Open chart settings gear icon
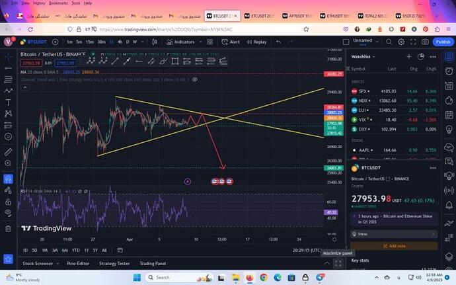 (400, 42)
